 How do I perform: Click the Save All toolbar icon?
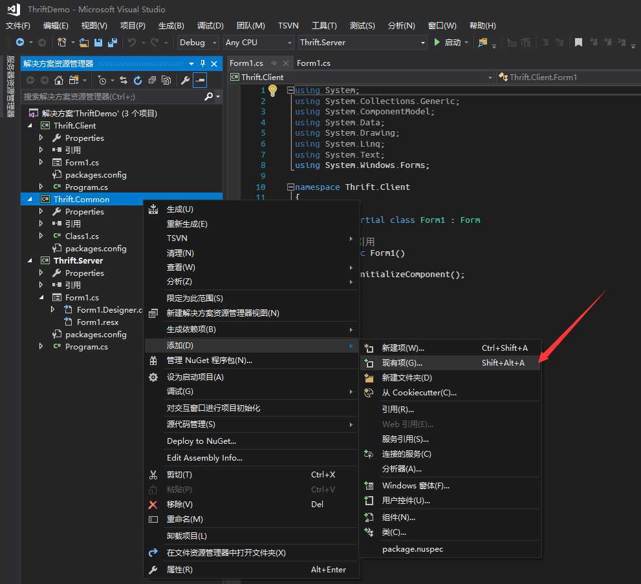click(x=112, y=42)
